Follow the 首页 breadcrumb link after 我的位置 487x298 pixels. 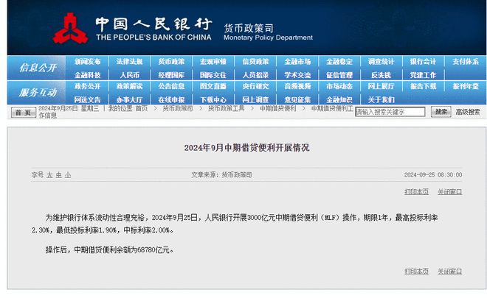142,108
